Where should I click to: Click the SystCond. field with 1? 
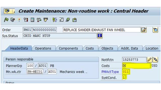tap(124, 78)
